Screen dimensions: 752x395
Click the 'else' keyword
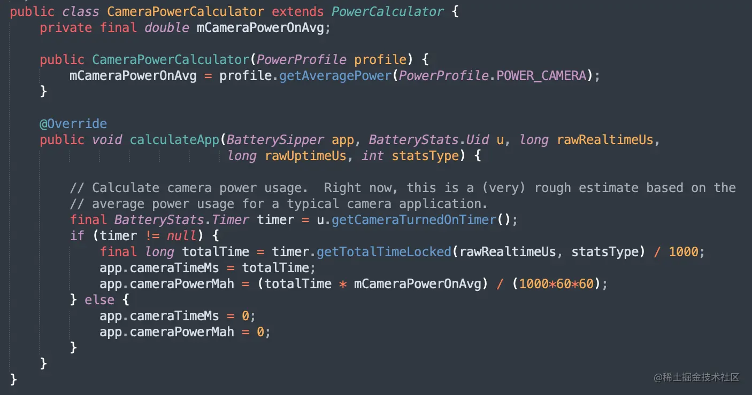[99, 300]
